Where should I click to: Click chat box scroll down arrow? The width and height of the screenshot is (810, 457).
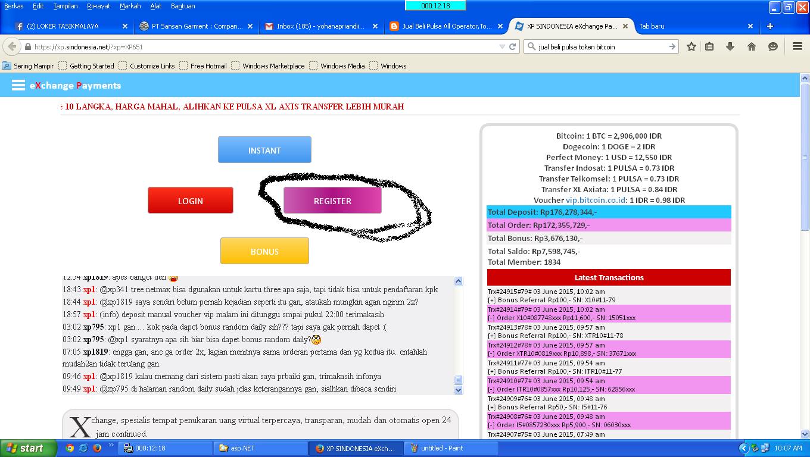click(x=459, y=390)
